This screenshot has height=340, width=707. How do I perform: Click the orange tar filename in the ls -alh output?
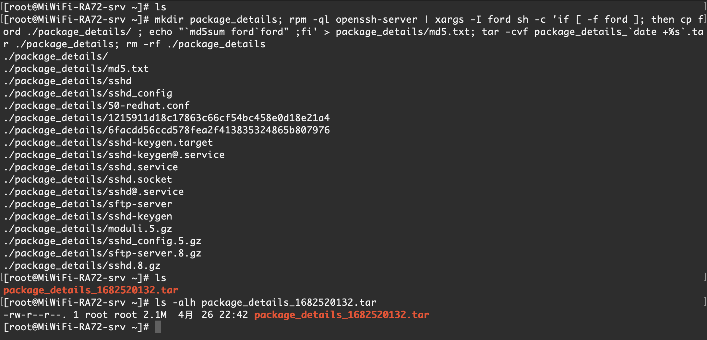[x=342, y=315]
